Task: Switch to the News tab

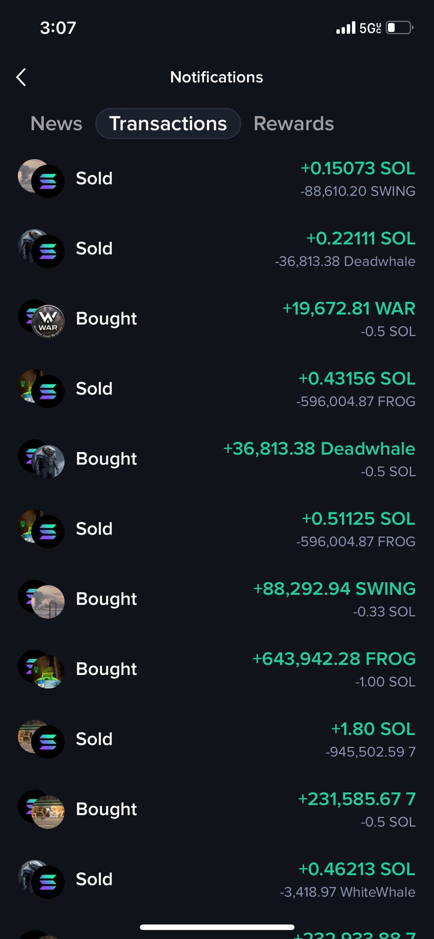Action: [x=56, y=124]
